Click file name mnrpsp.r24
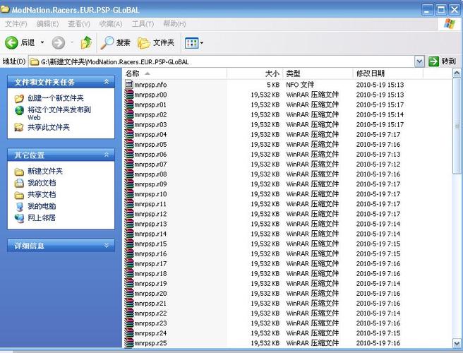The width and height of the screenshot is (463, 353). tap(150, 333)
